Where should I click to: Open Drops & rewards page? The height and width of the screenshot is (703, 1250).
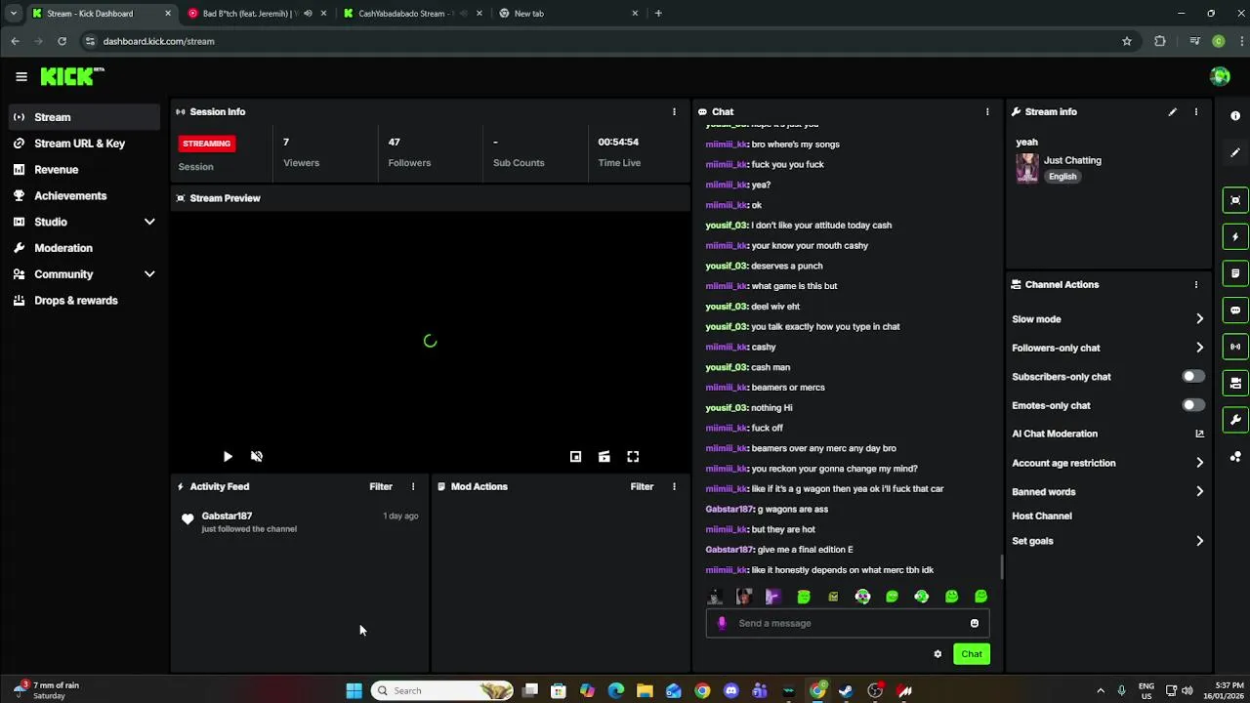click(84, 301)
